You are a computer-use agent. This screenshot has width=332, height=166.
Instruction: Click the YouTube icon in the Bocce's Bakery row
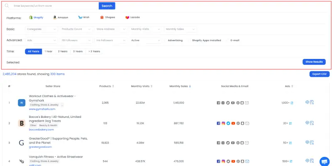[x=233, y=123]
